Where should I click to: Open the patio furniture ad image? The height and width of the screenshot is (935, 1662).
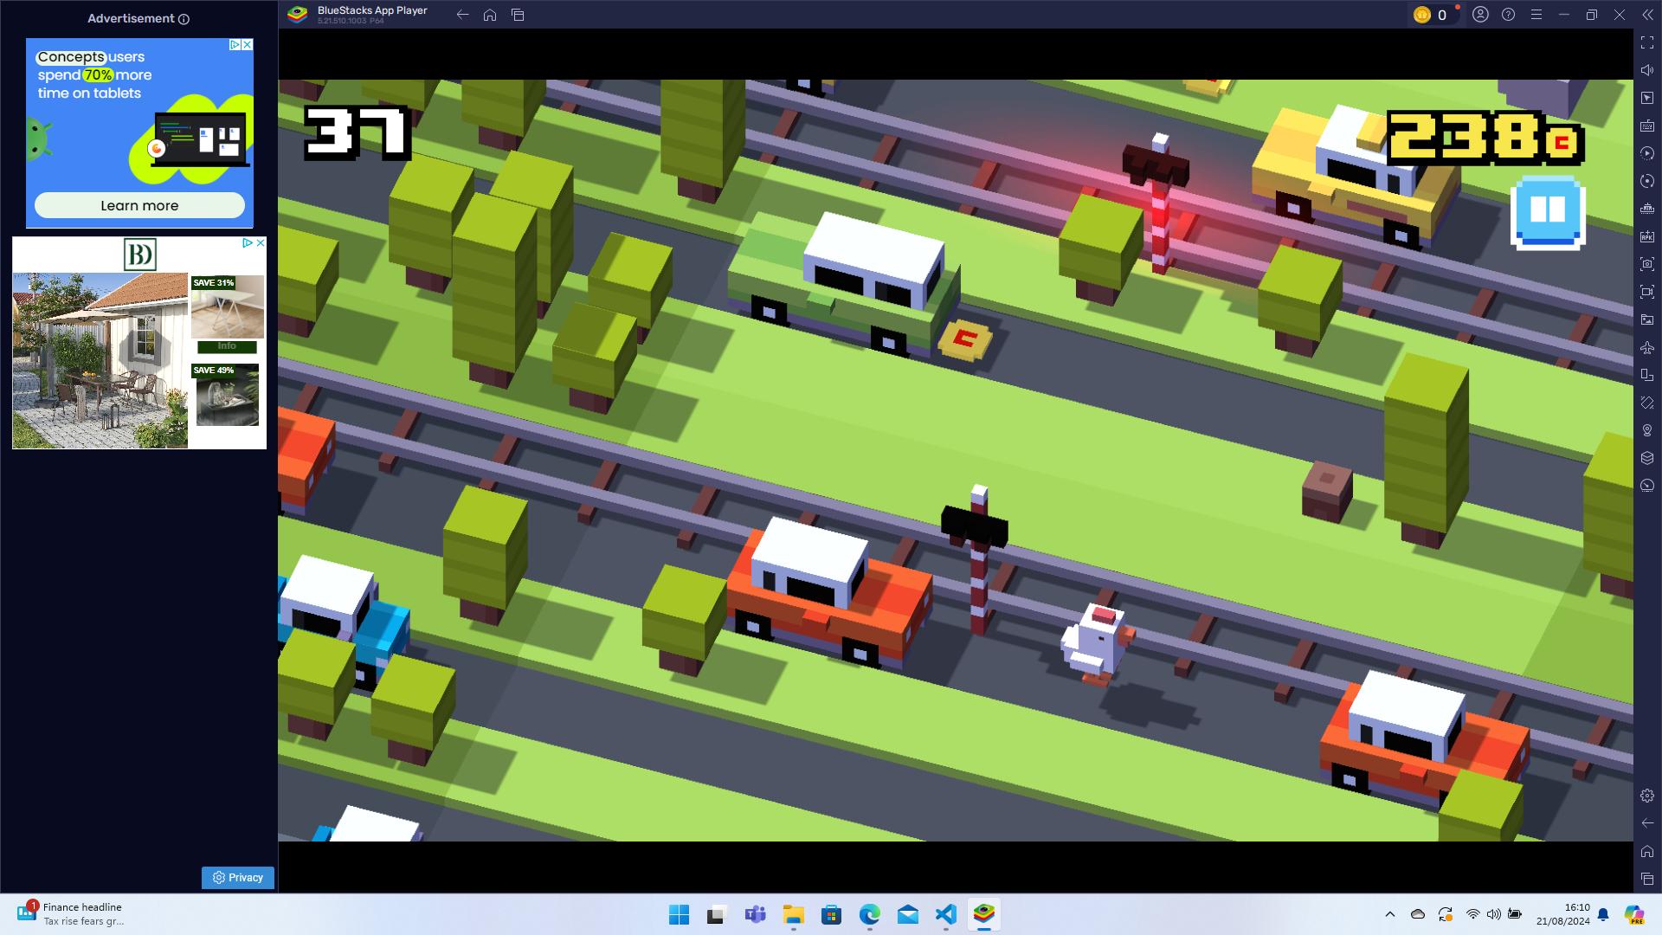tap(100, 361)
